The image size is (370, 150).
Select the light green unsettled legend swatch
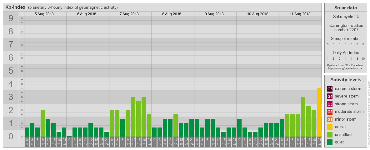330,134
